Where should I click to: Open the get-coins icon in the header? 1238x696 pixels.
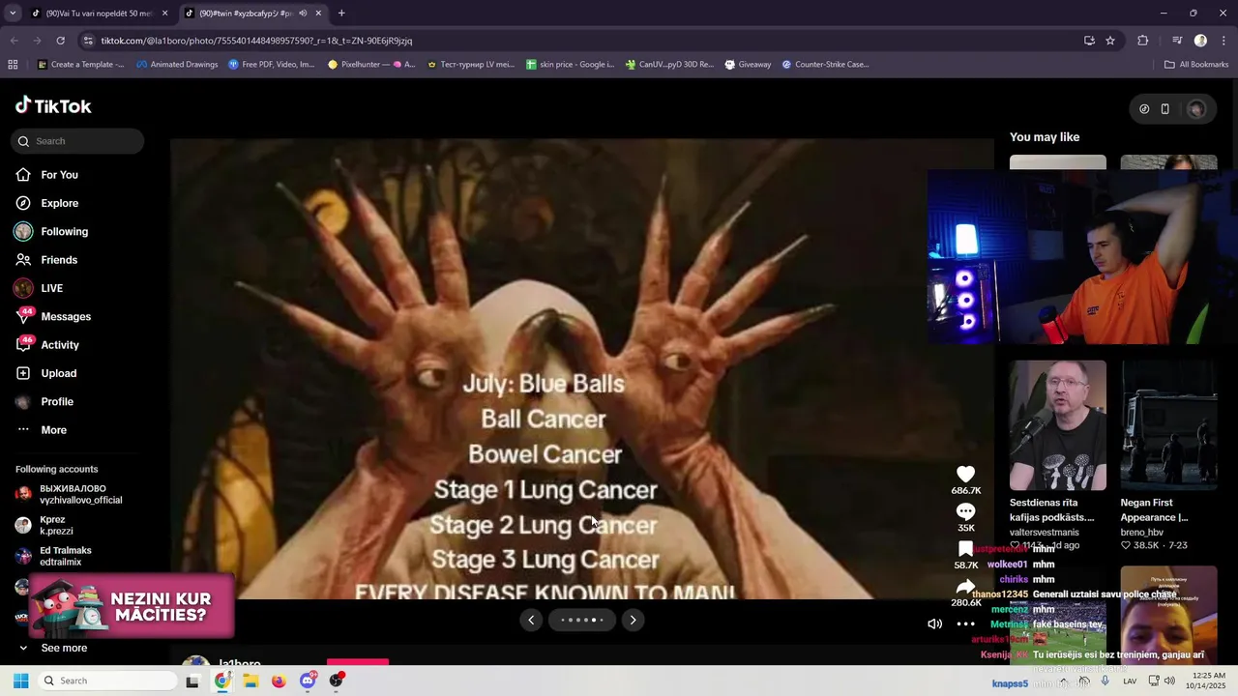pyautogui.click(x=1144, y=109)
